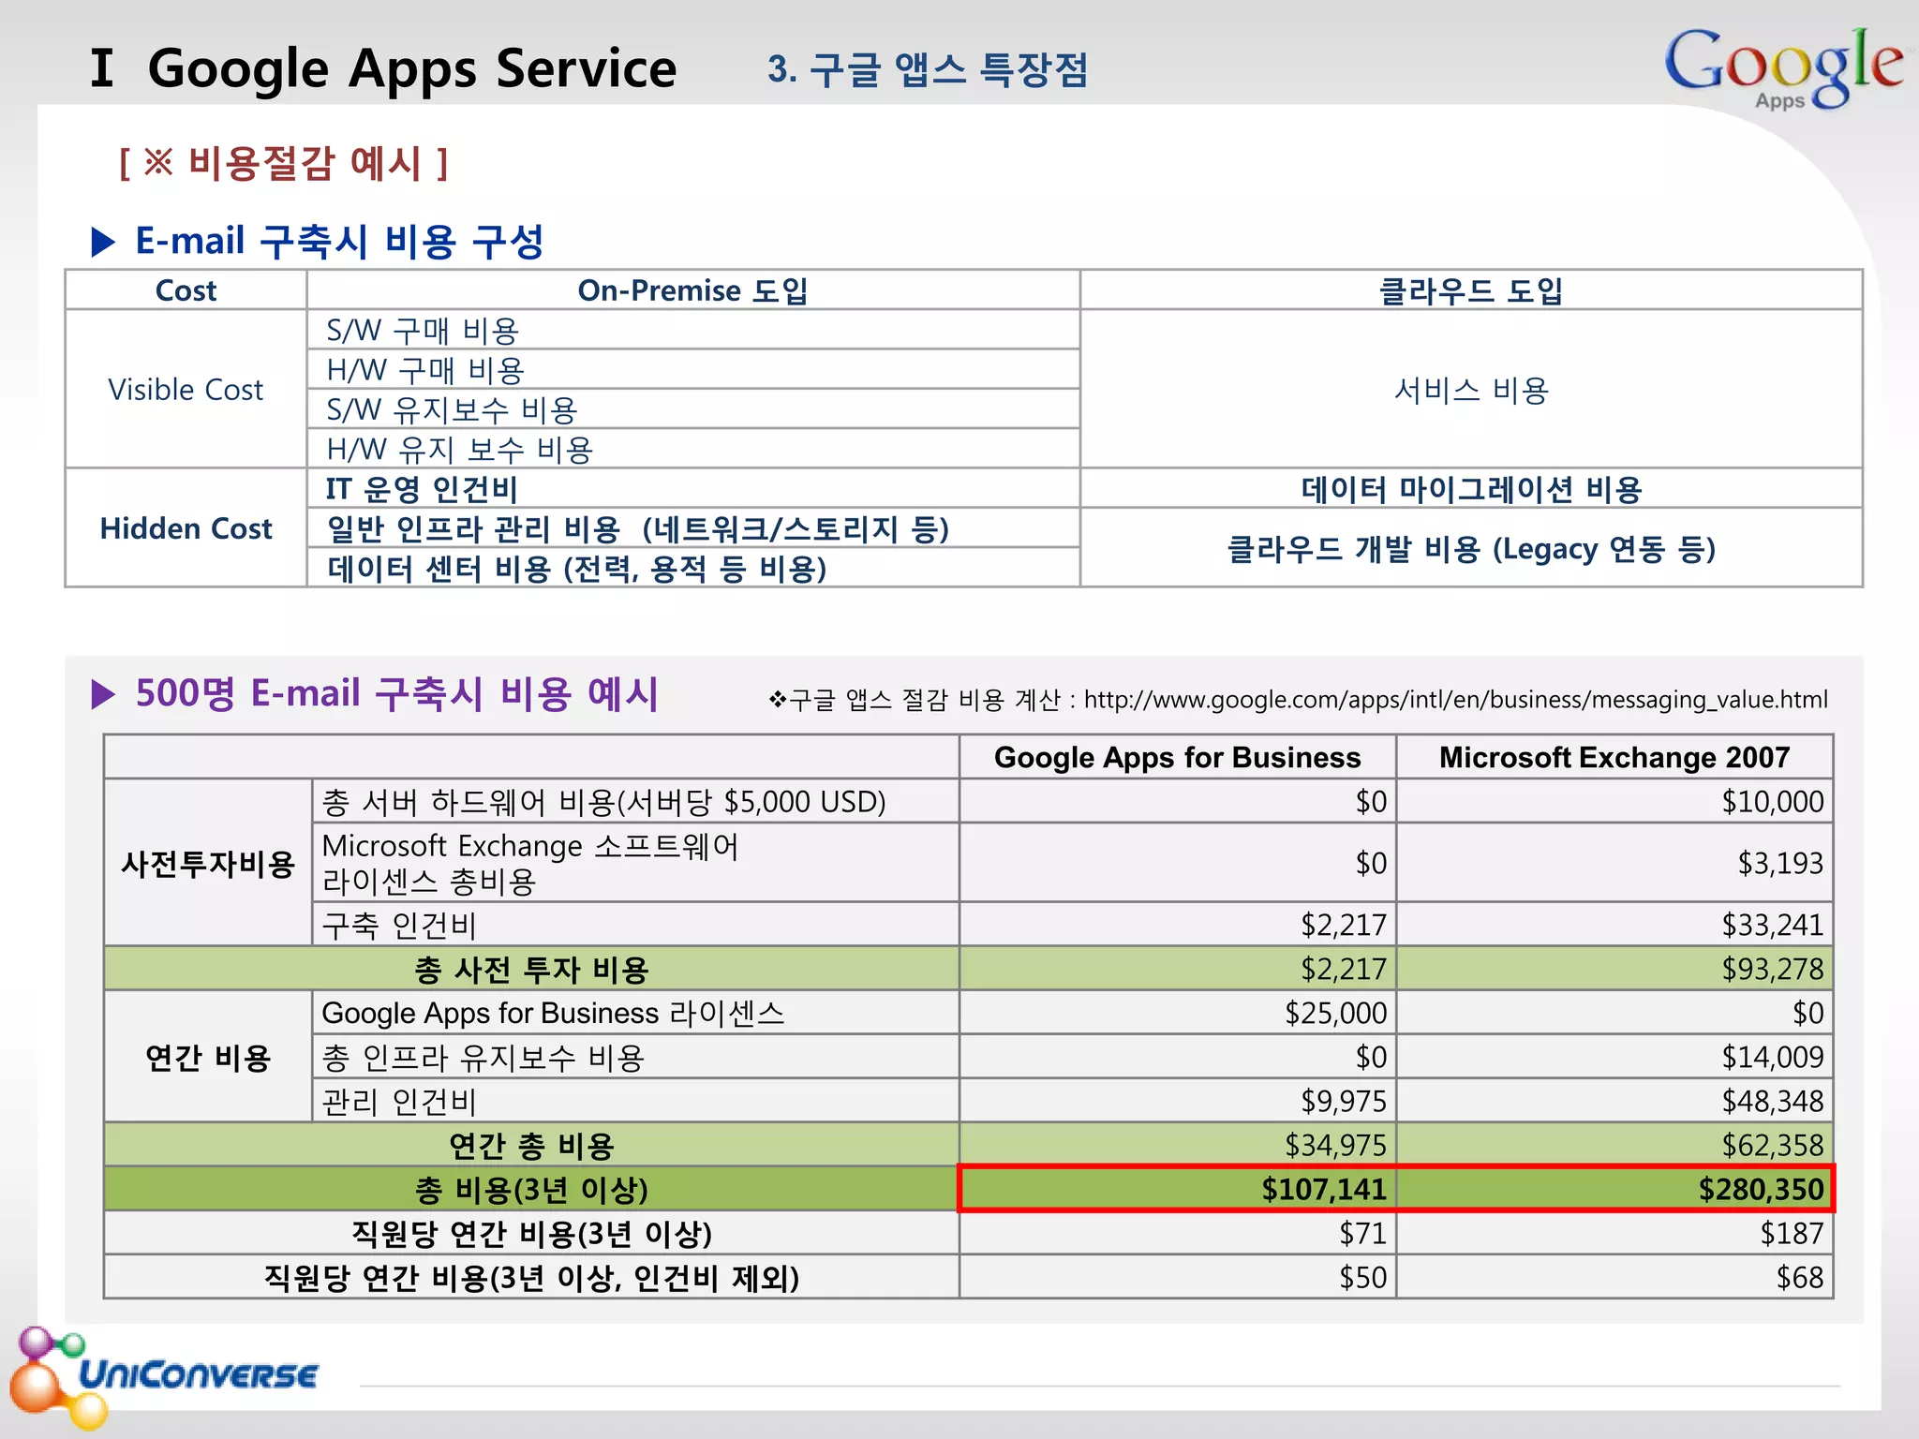The height and width of the screenshot is (1439, 1919).
Task: Select the $34,975 annual total cell
Action: point(1178,1145)
